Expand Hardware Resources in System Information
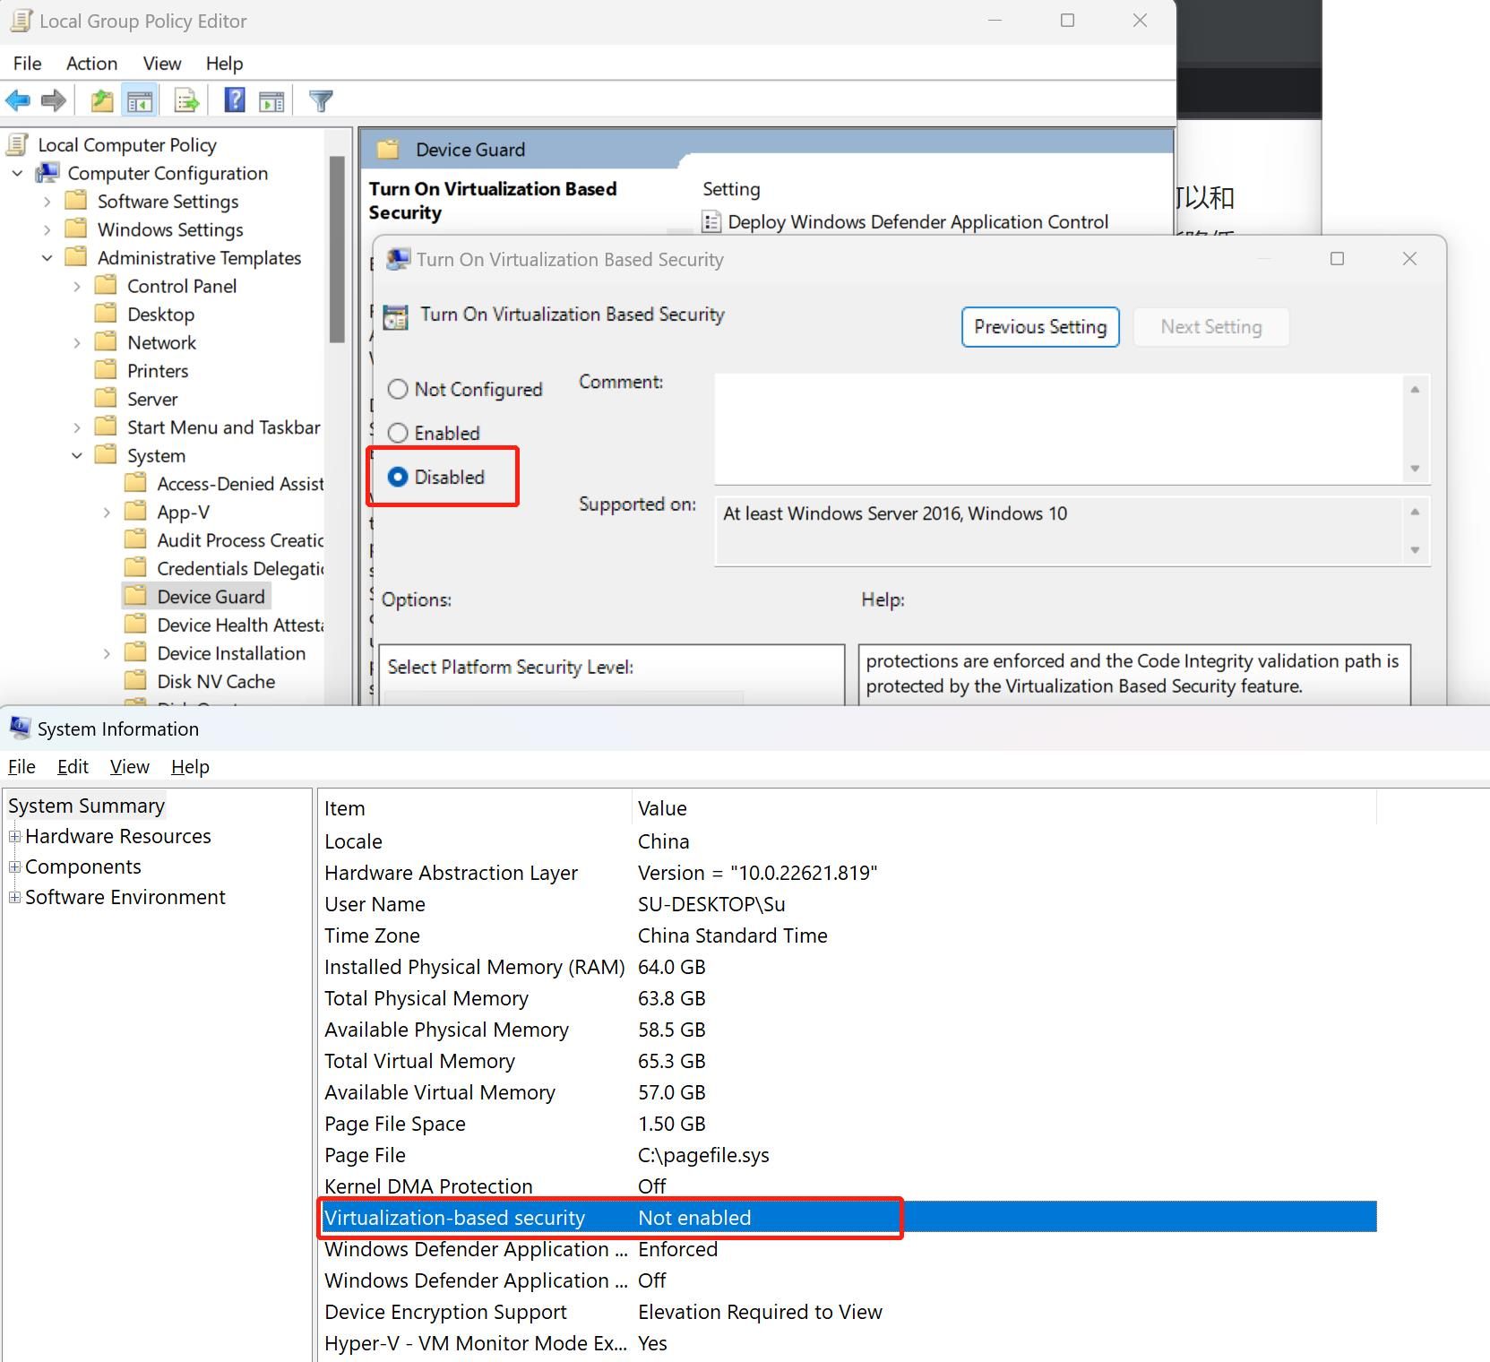Image resolution: width=1490 pixels, height=1362 pixels. [x=14, y=836]
